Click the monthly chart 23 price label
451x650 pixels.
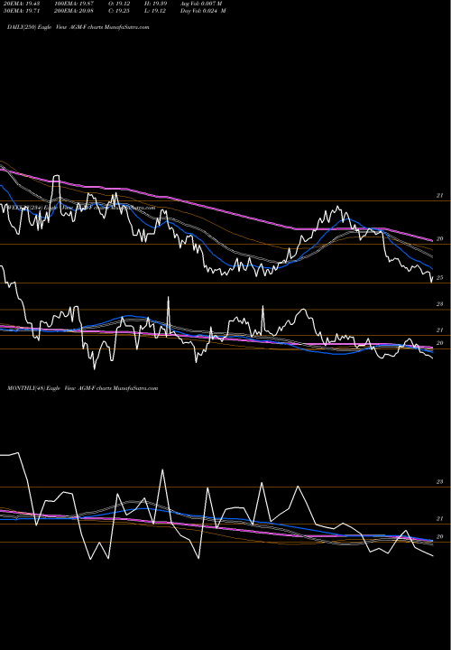pos(440,482)
